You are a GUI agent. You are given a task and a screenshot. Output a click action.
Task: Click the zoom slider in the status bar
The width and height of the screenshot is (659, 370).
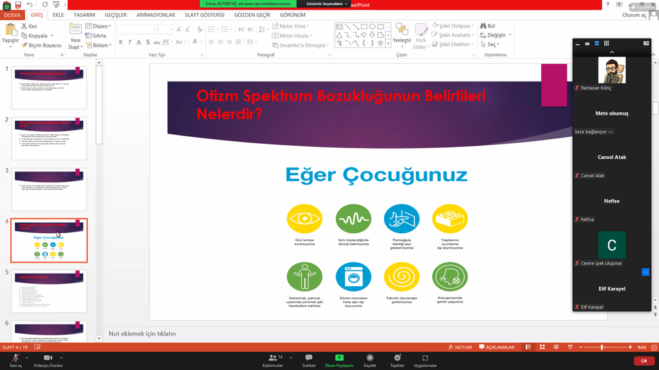(x=602, y=348)
